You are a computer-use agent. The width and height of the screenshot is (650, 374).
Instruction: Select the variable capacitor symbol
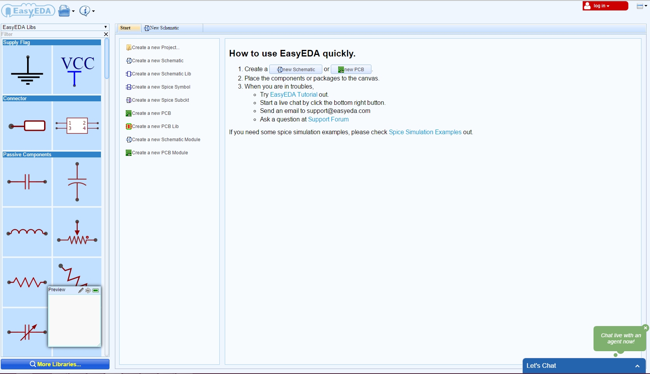(x=26, y=332)
